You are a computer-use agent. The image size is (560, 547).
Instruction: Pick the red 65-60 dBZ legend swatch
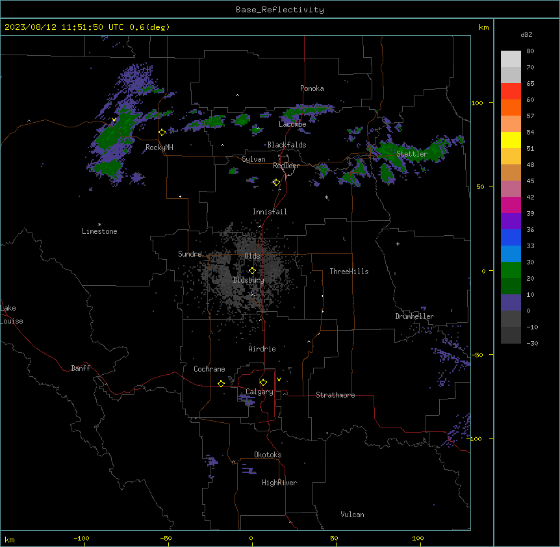click(511, 92)
